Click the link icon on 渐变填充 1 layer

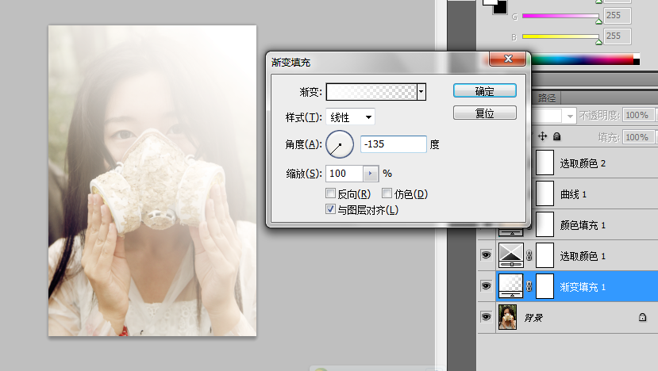pos(529,286)
